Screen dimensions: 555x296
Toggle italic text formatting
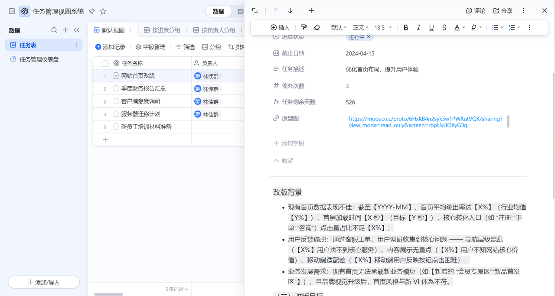(x=418, y=27)
